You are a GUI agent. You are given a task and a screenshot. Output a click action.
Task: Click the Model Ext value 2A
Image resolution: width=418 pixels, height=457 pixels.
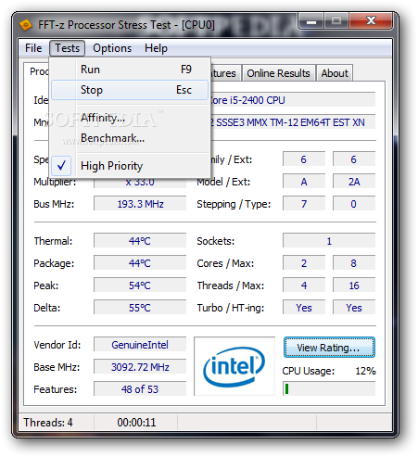tap(354, 182)
